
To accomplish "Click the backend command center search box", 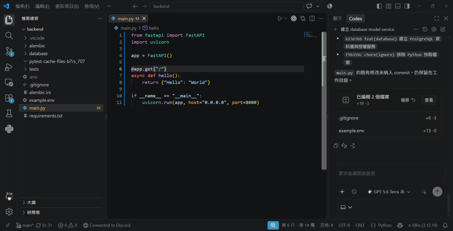I will [x=226, y=6].
